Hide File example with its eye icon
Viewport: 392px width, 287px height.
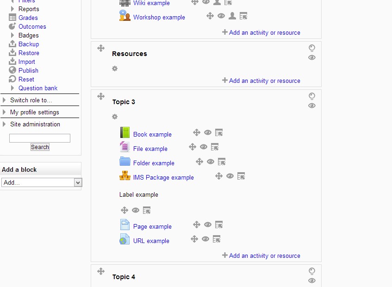point(204,147)
